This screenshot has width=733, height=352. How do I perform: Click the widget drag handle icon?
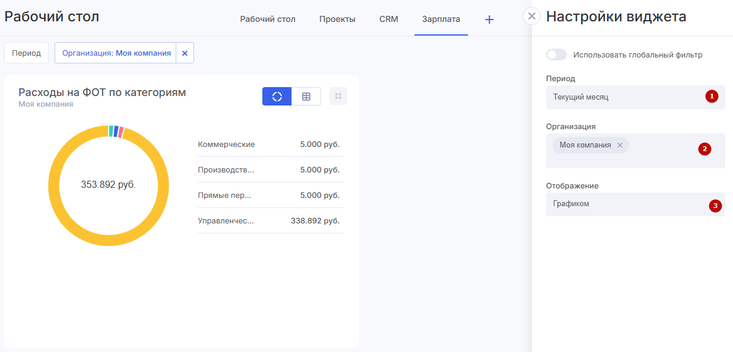tap(338, 97)
